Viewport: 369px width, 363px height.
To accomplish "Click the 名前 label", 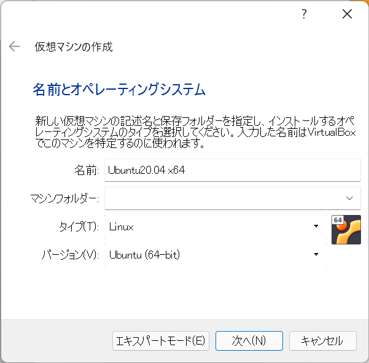I will click(87, 170).
